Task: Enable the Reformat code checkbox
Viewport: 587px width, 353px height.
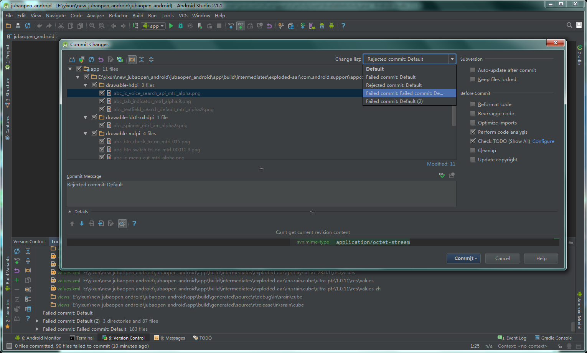Action: (473, 104)
